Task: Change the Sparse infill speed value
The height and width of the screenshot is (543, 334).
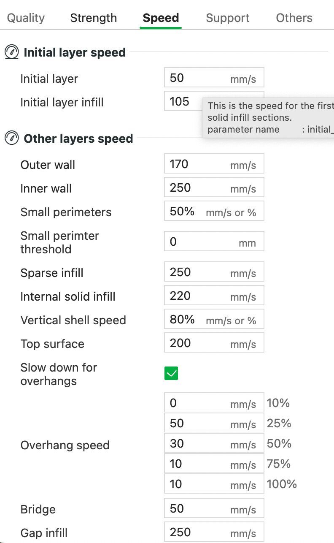Action: tap(214, 272)
